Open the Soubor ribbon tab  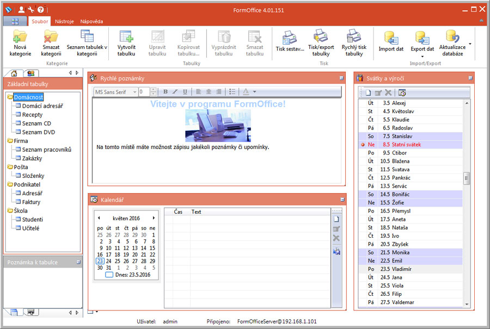tap(40, 21)
